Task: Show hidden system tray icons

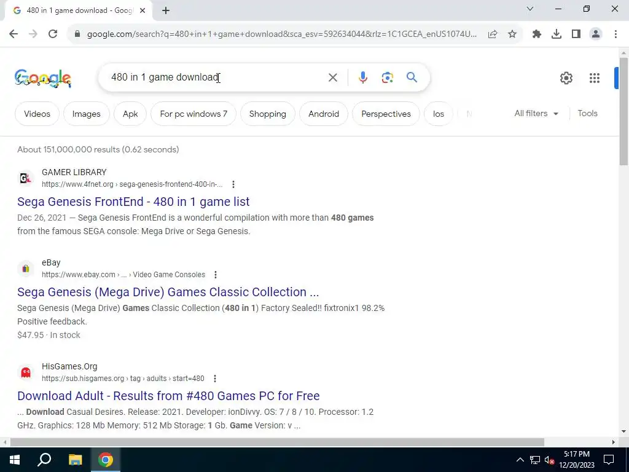Action: (520, 460)
